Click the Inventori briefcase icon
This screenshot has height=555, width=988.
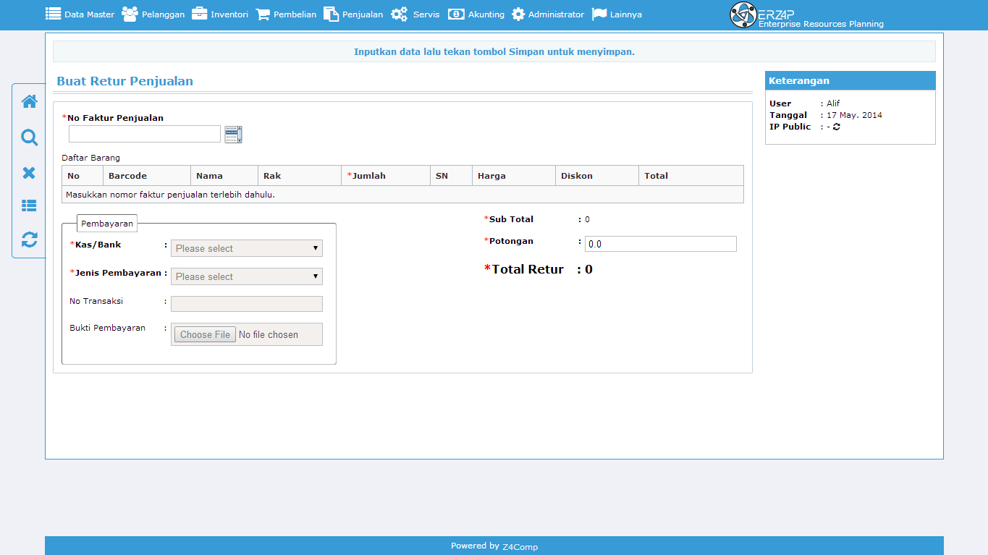click(x=200, y=14)
